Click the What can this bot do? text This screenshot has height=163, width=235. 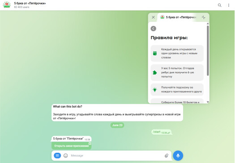[x=68, y=107]
